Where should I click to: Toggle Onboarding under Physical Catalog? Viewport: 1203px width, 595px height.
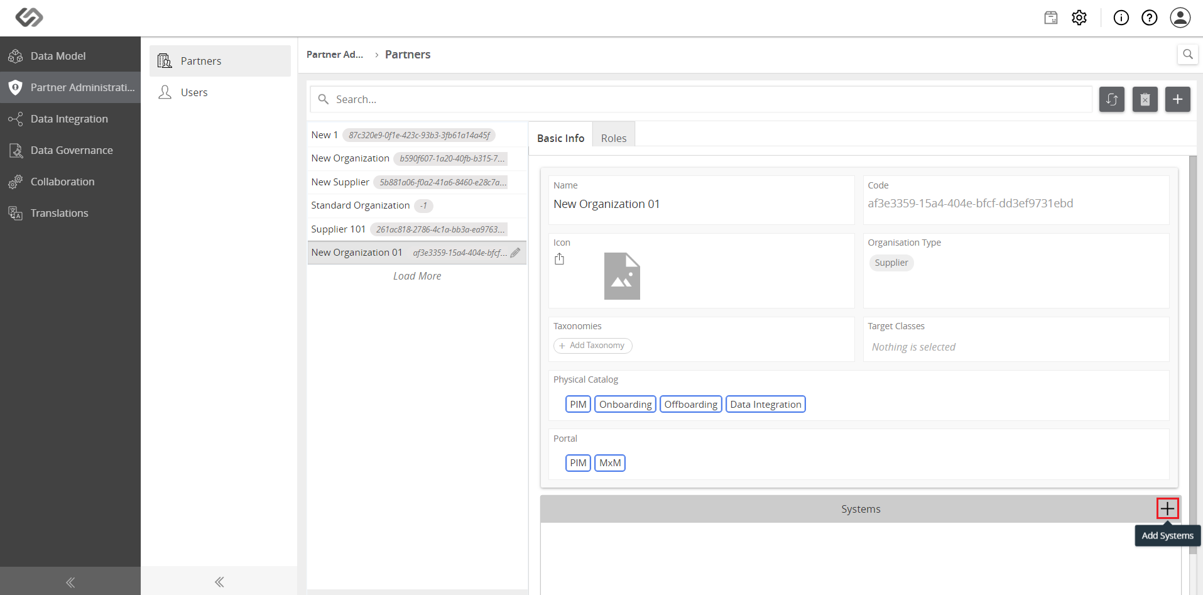tap(626, 404)
